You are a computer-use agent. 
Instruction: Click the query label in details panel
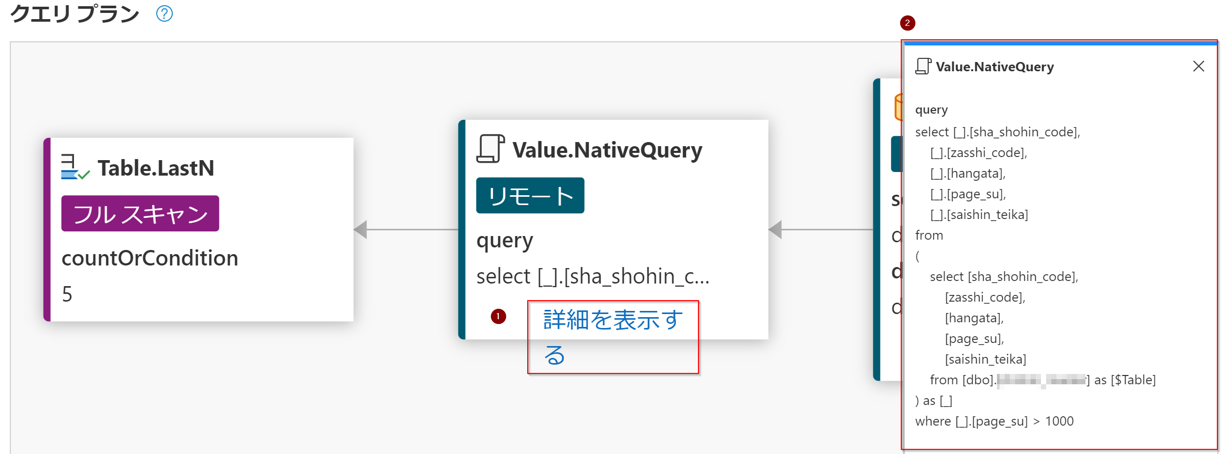pyautogui.click(x=931, y=110)
